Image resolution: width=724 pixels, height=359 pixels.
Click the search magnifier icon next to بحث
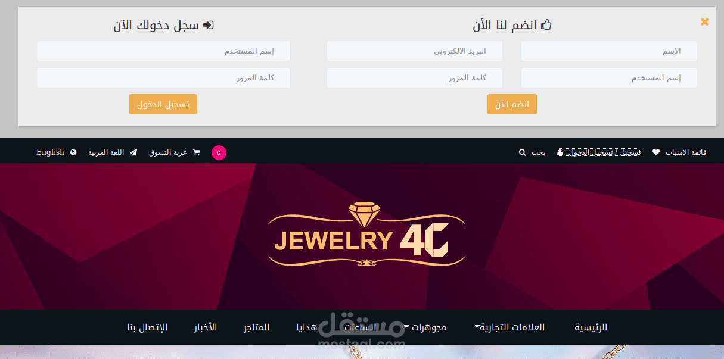point(522,152)
